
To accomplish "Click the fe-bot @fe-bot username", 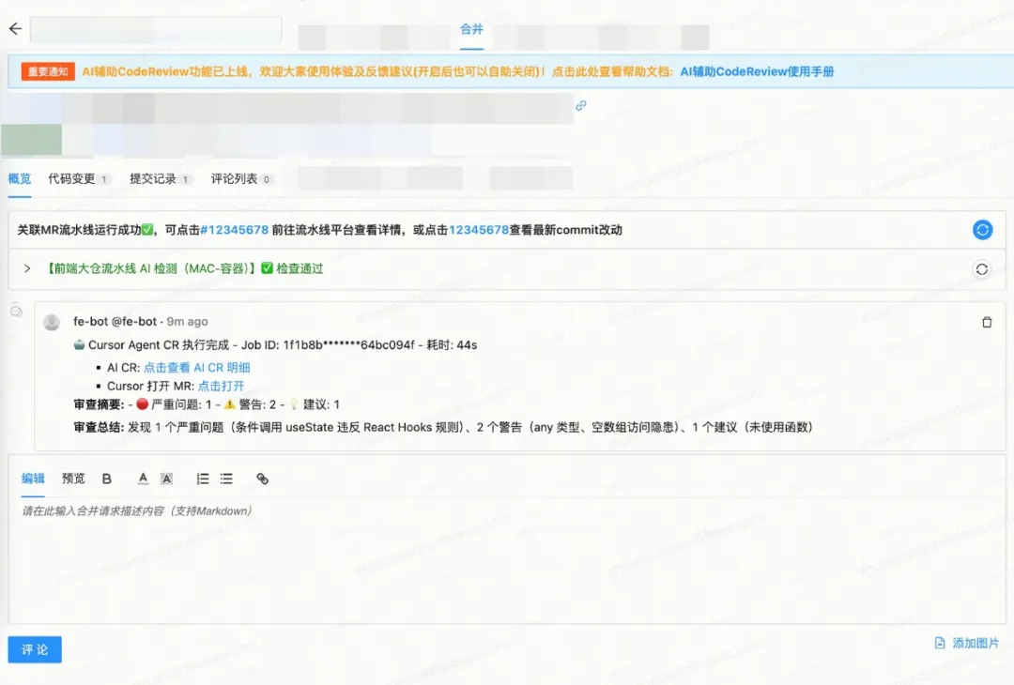I will 115,321.
